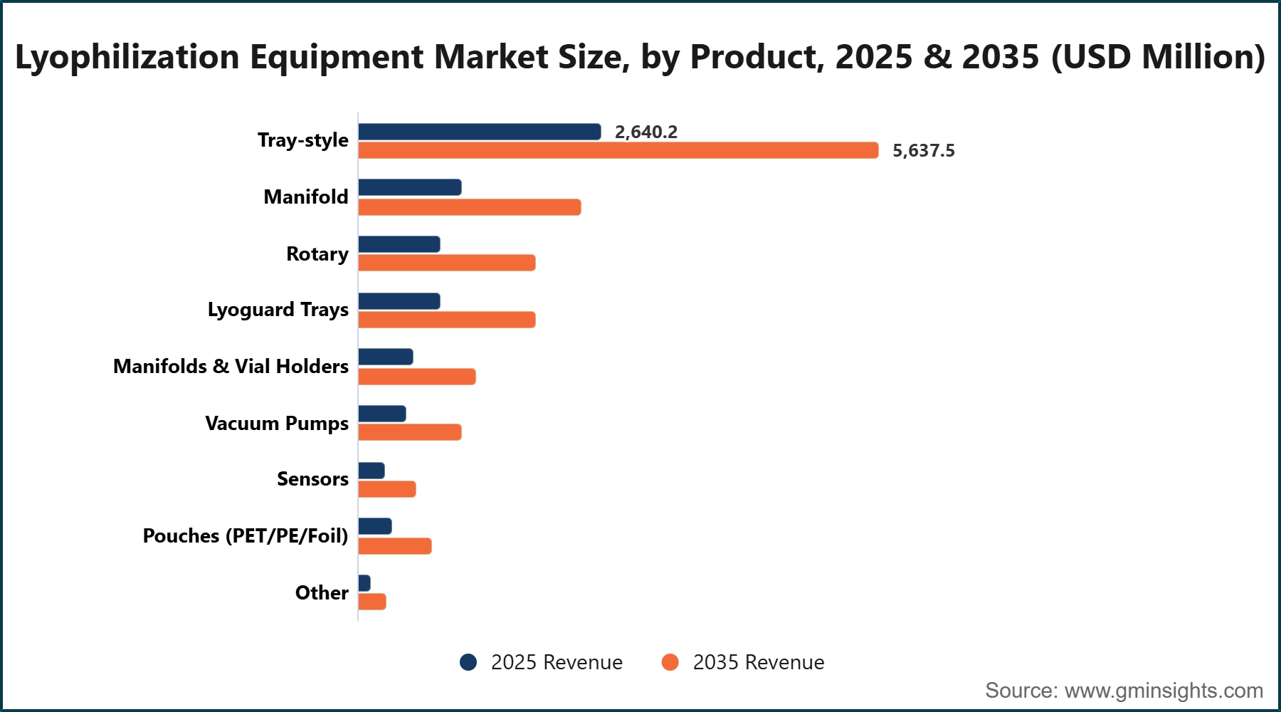This screenshot has height=712, width=1281.
Task: Select the Tray-style 2025 blue bar
Action: [x=480, y=132]
